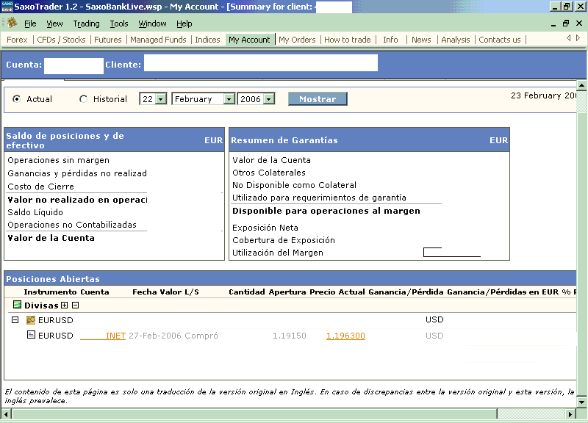
Task: Click the vertical scrollbar up arrow
Action: click(581, 85)
